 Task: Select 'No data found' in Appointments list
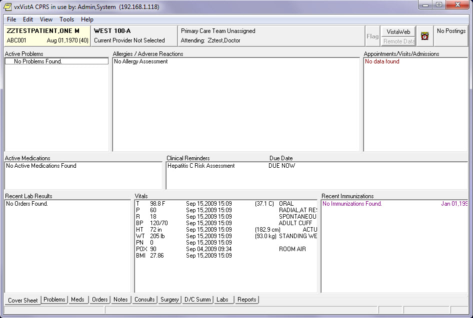tap(382, 61)
